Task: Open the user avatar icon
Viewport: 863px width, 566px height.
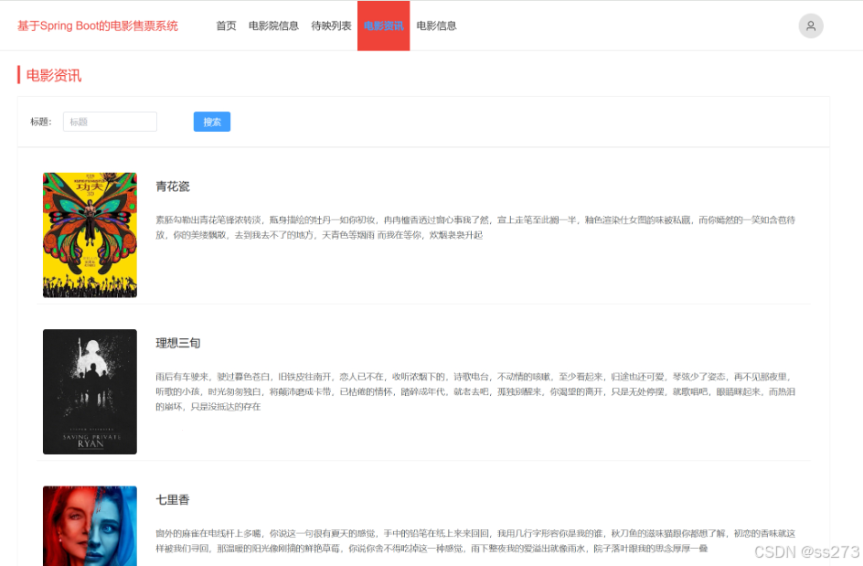Action: [x=811, y=26]
